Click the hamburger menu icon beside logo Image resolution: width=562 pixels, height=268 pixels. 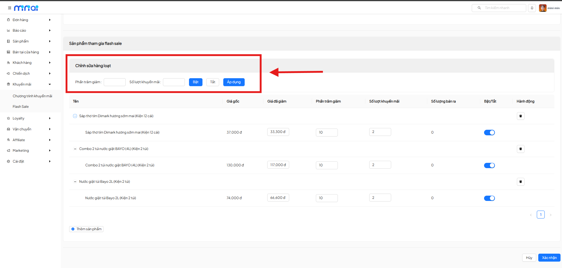coord(9,8)
